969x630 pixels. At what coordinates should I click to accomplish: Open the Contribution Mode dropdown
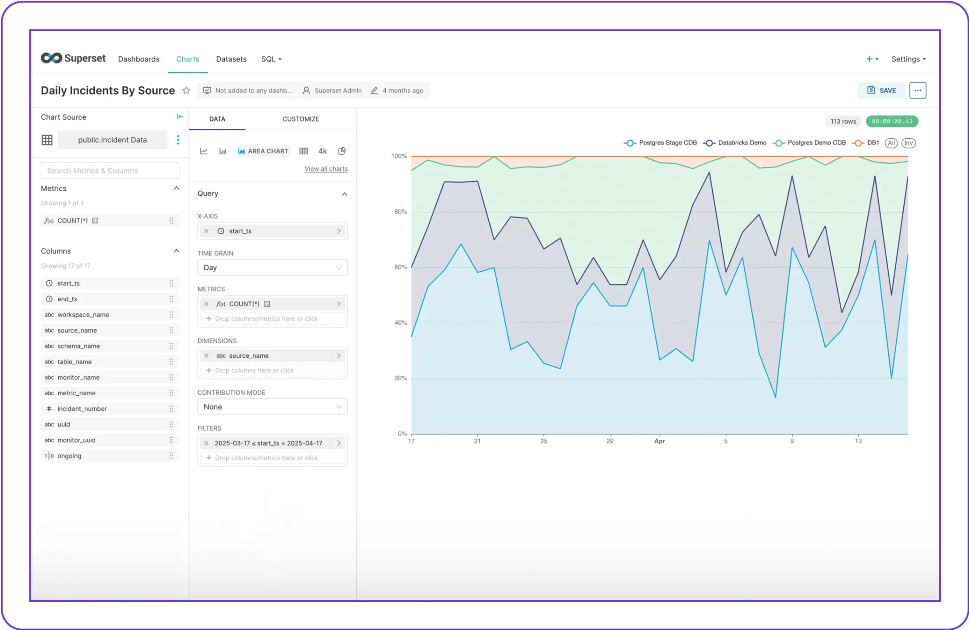click(x=272, y=406)
